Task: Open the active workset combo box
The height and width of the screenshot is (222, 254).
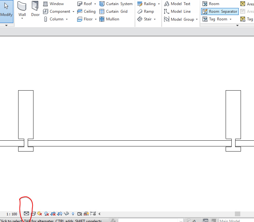Action: point(151,220)
